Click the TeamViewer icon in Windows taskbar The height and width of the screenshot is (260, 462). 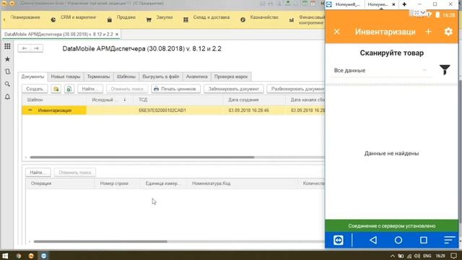[x=43, y=256]
